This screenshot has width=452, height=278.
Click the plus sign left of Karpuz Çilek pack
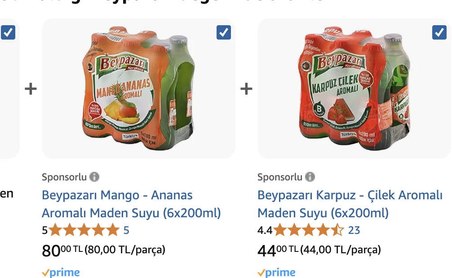(246, 89)
